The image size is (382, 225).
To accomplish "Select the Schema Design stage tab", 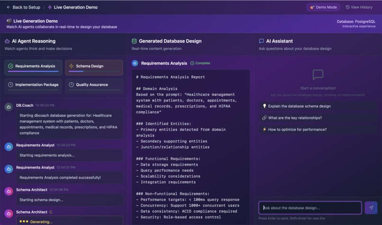I will [94, 67].
